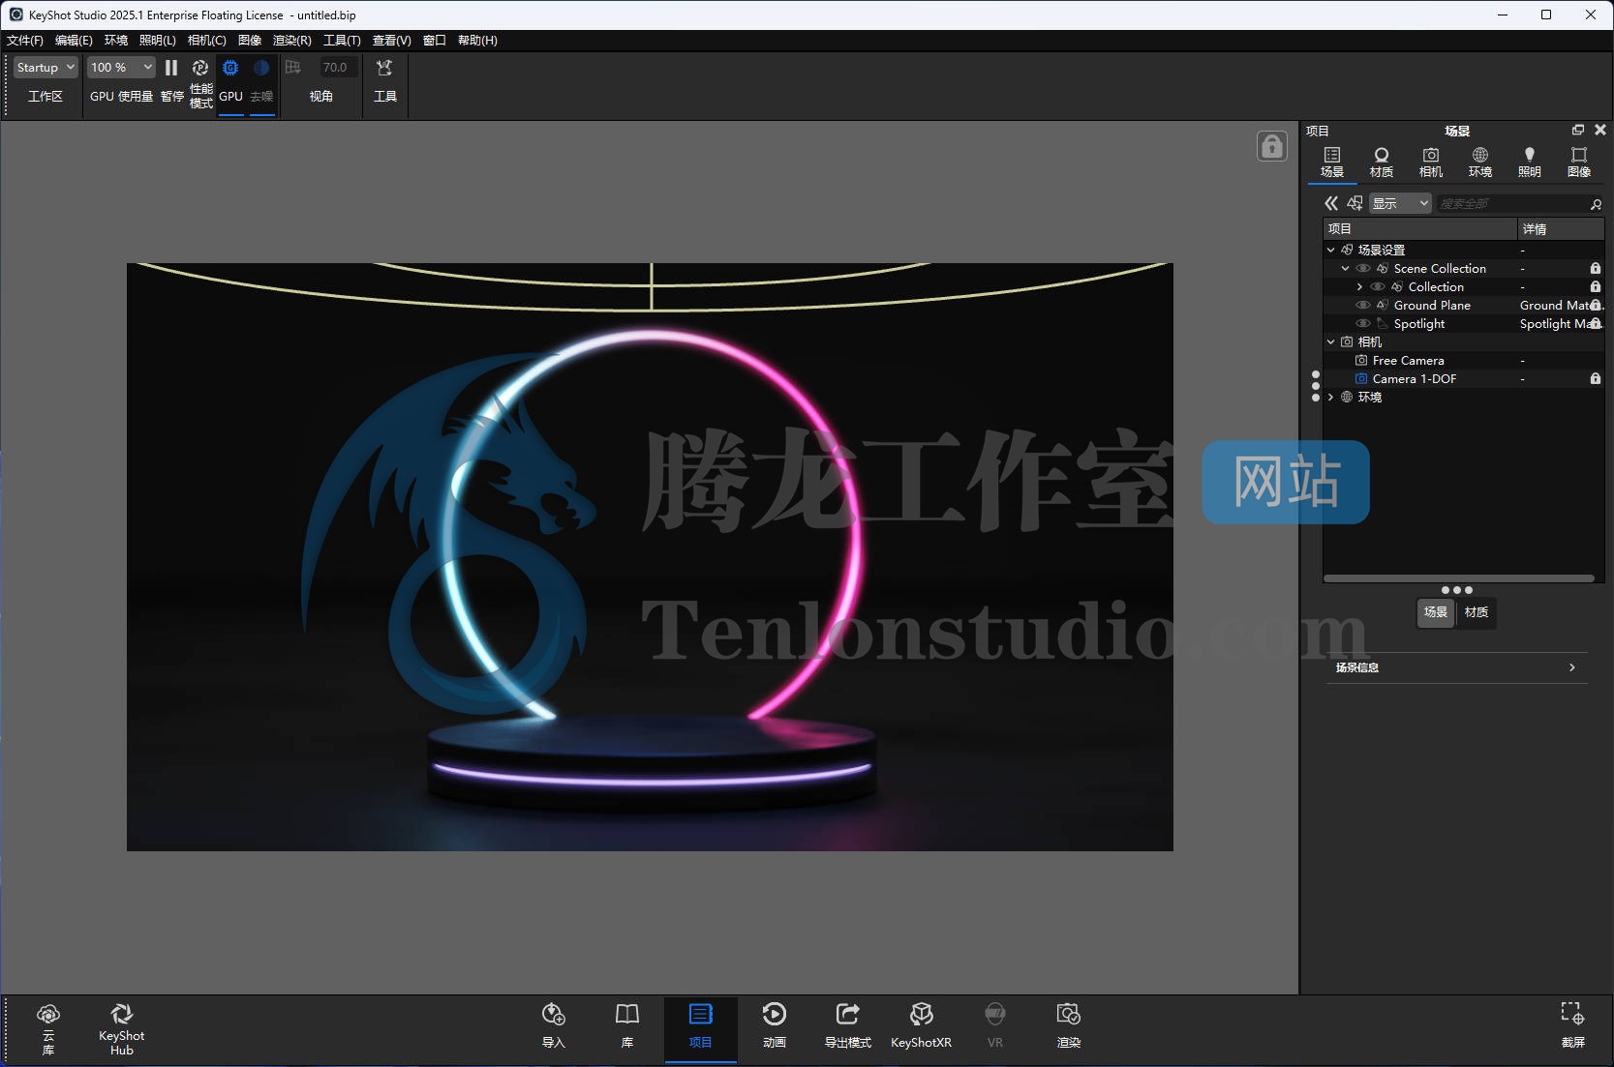1614x1067 pixels.
Task: Open the 帮助(H) menu
Action: 477,41
